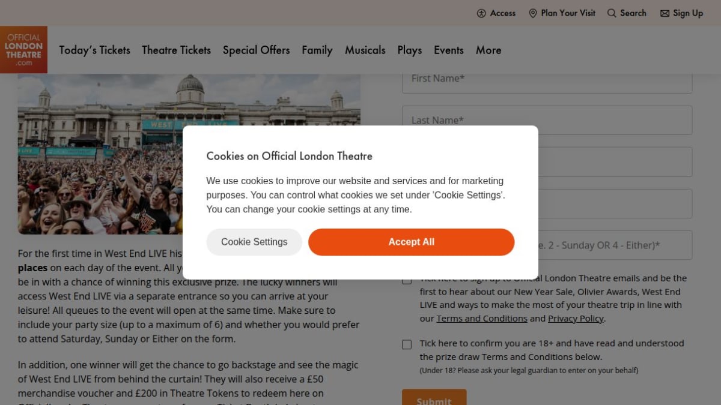Click the Plan Your Visit location pin icon
This screenshot has width=721, height=405.
(532, 13)
